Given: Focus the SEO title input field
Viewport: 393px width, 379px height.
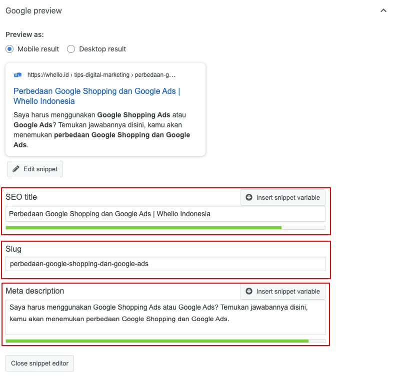Looking at the screenshot, I should (x=165, y=214).
